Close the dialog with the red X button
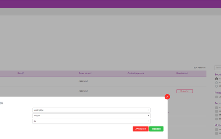The image size is (221, 139). coord(167,97)
